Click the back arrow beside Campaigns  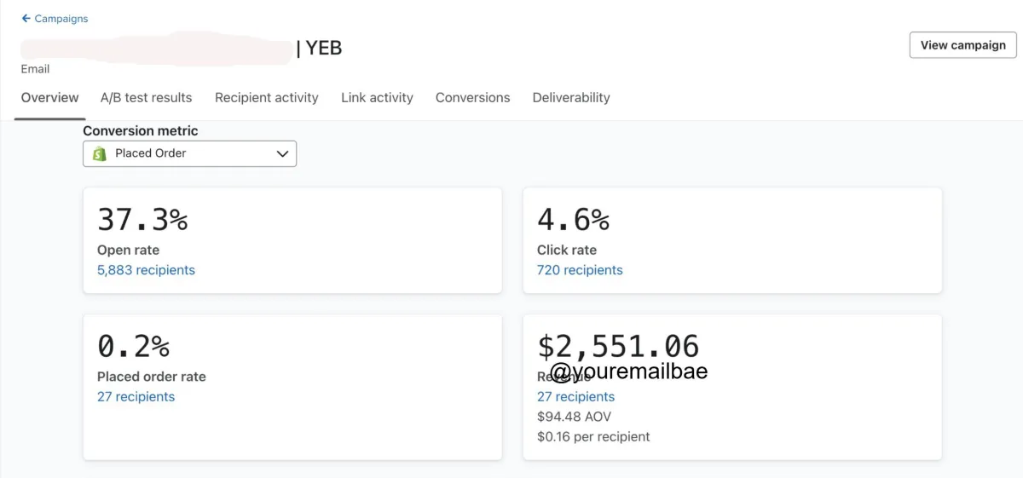point(26,19)
